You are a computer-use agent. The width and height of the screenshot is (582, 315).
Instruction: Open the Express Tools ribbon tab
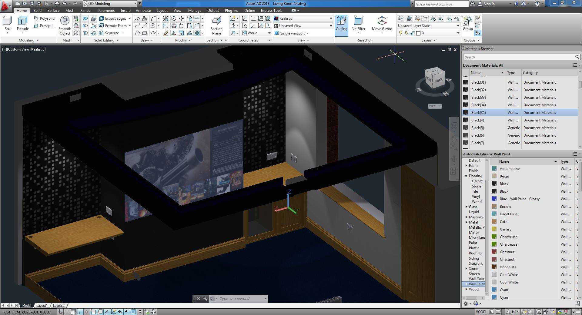coord(271,11)
